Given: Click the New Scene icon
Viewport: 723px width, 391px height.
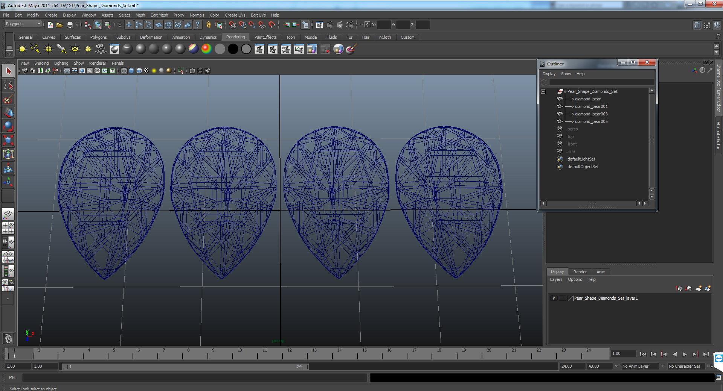Looking at the screenshot, I should click(50, 25).
